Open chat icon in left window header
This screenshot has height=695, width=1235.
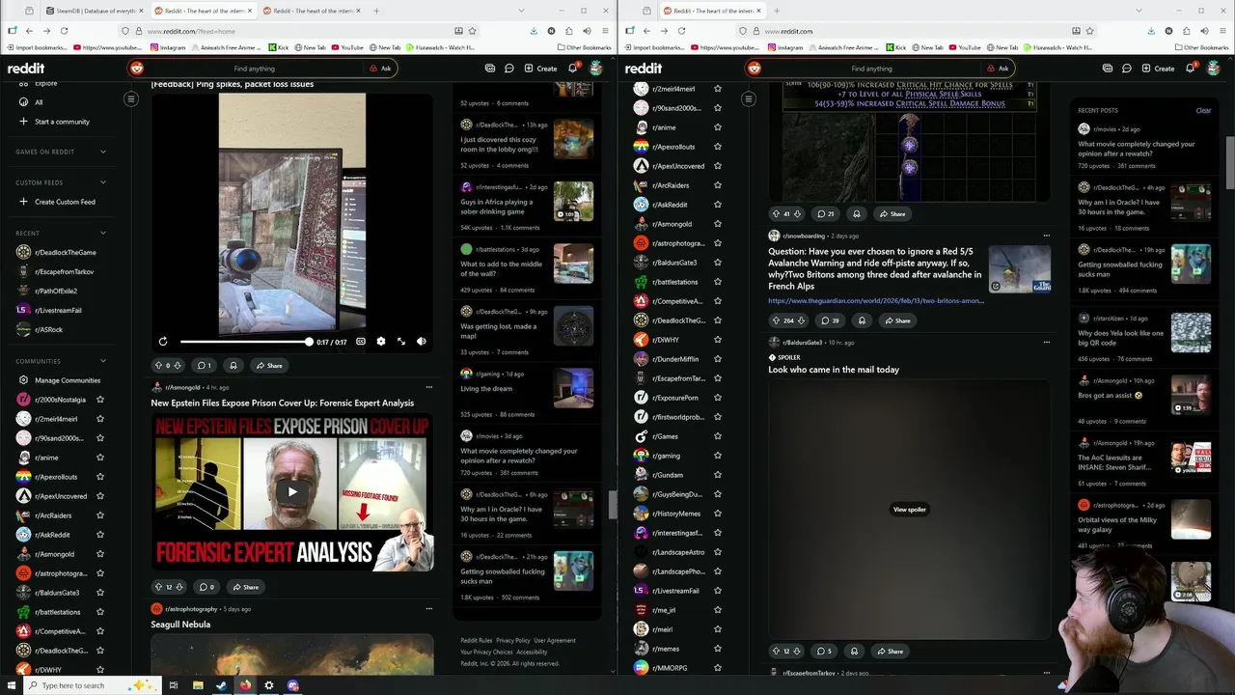(508, 69)
